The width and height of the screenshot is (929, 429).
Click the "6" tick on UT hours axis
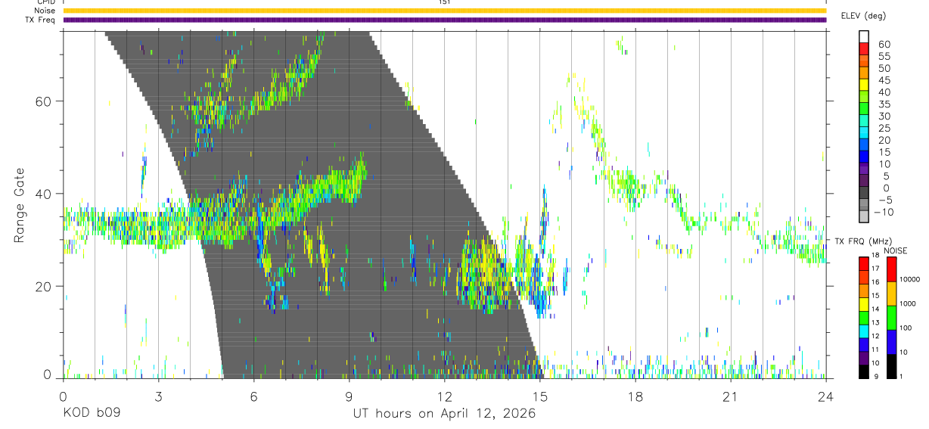pos(253,396)
